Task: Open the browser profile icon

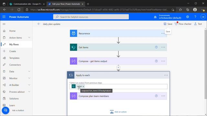Action: (x=195, y=10)
